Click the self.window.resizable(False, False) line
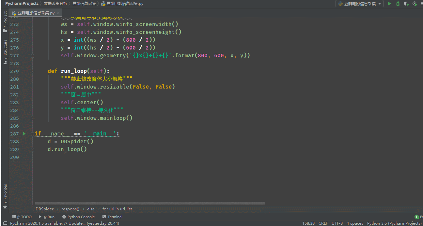 click(x=118, y=87)
